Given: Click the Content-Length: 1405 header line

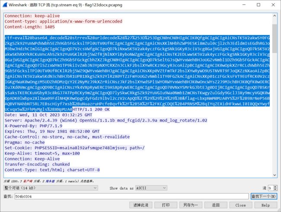Looking at the screenshot, I should point(29,27).
